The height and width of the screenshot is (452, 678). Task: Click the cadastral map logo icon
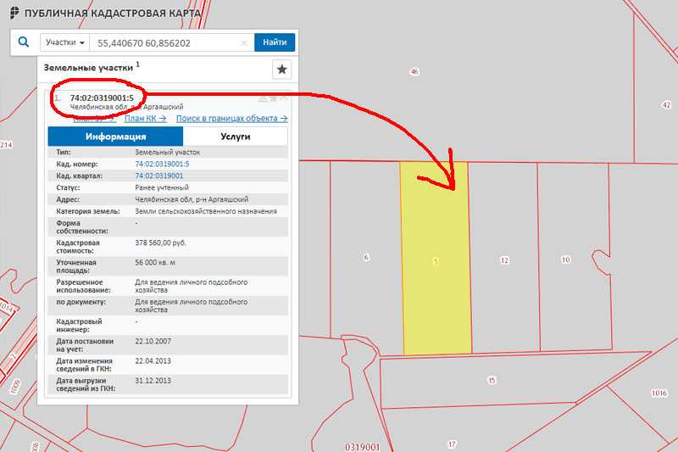pyautogui.click(x=13, y=14)
